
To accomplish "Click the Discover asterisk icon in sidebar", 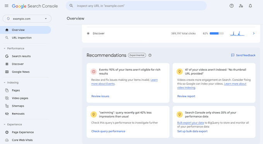I will pos(7,64).
